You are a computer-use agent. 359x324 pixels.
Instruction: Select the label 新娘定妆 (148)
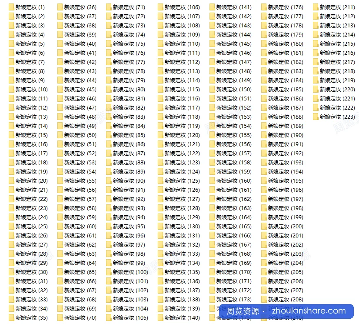(234, 71)
